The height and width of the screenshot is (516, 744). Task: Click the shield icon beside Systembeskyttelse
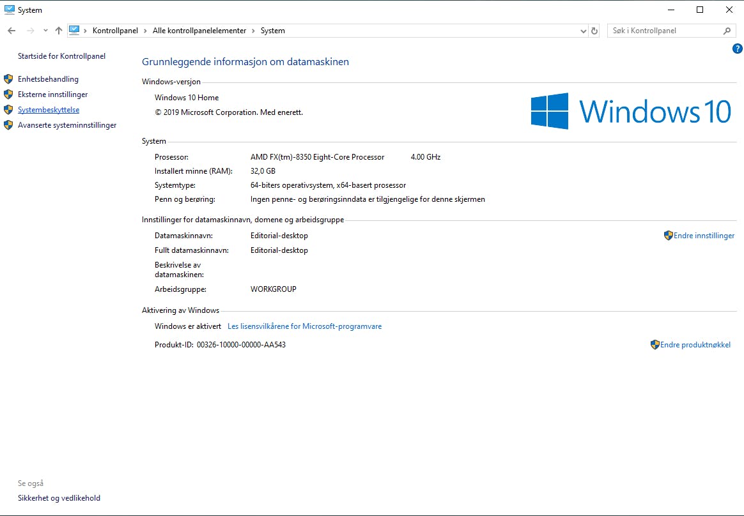point(8,110)
